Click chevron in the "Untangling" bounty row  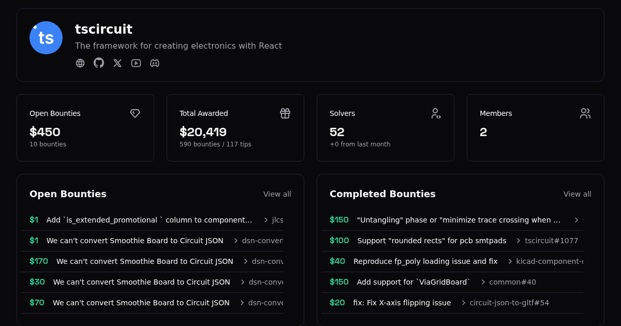(x=576, y=220)
